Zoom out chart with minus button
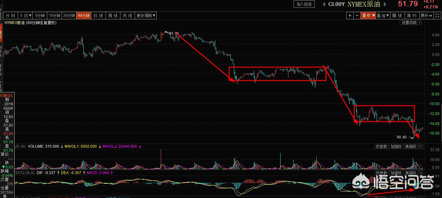This screenshot has width=442, height=198. pyautogui.click(x=357, y=16)
